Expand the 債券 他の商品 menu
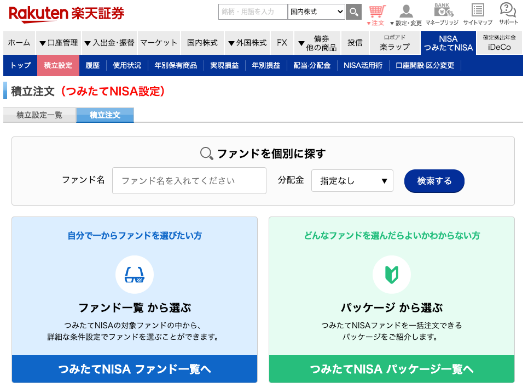The height and width of the screenshot is (387, 528). (x=317, y=43)
